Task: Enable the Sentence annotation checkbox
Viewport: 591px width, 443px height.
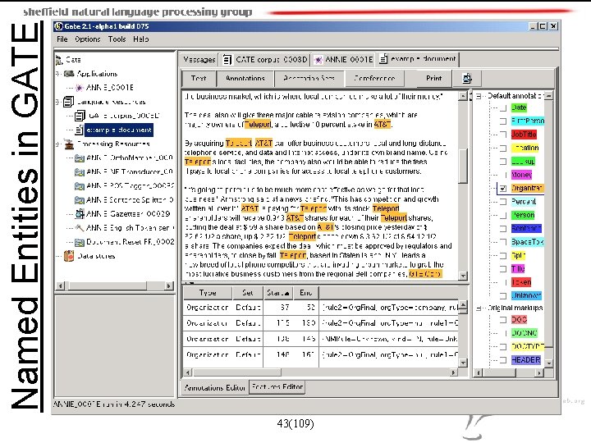Action: [503, 229]
